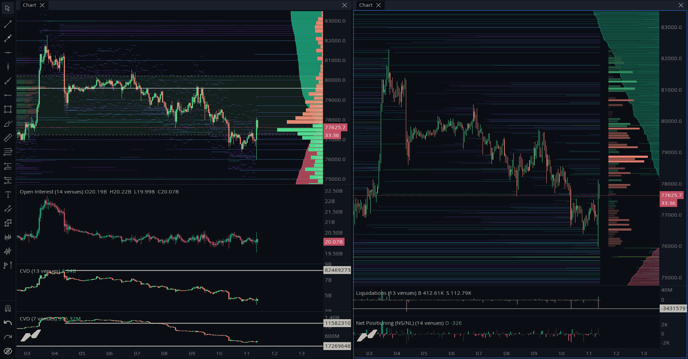Click the Open Interest (14 venues) indicator label

click(x=51, y=192)
